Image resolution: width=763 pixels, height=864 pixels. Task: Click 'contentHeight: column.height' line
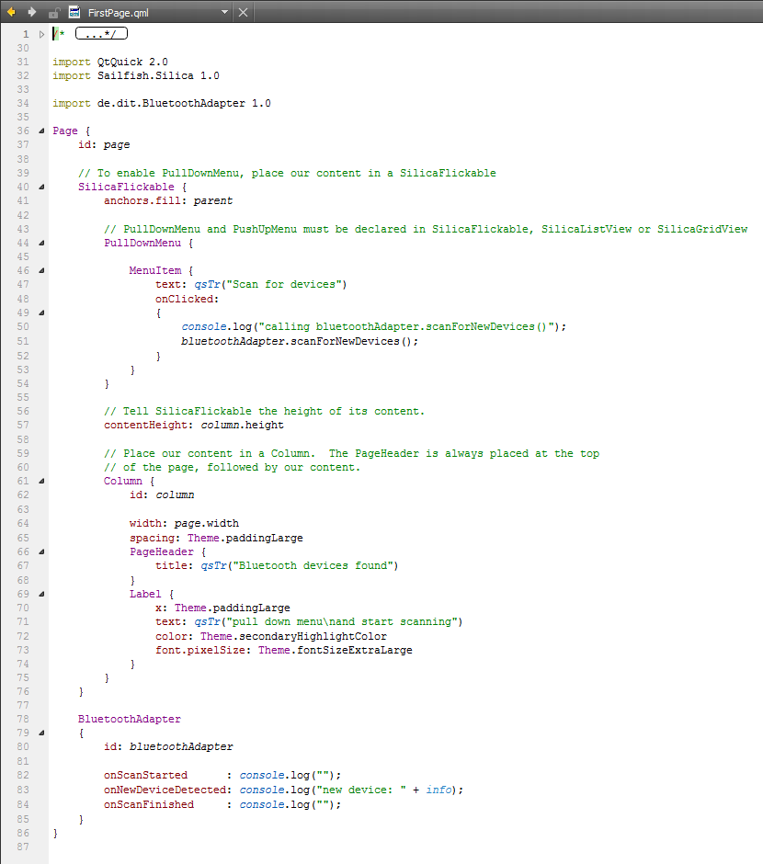click(194, 425)
